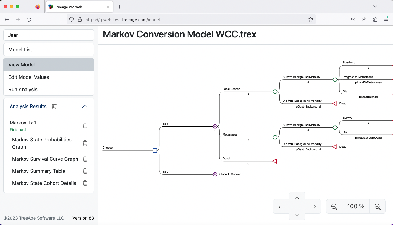This screenshot has height=225, width=393.
Task: Open the browser tab list dropdown
Action: (375, 7)
